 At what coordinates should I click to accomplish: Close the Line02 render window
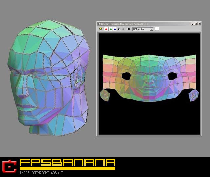click(199, 24)
